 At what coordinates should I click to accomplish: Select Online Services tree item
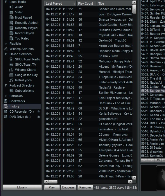(x=21, y=54)
